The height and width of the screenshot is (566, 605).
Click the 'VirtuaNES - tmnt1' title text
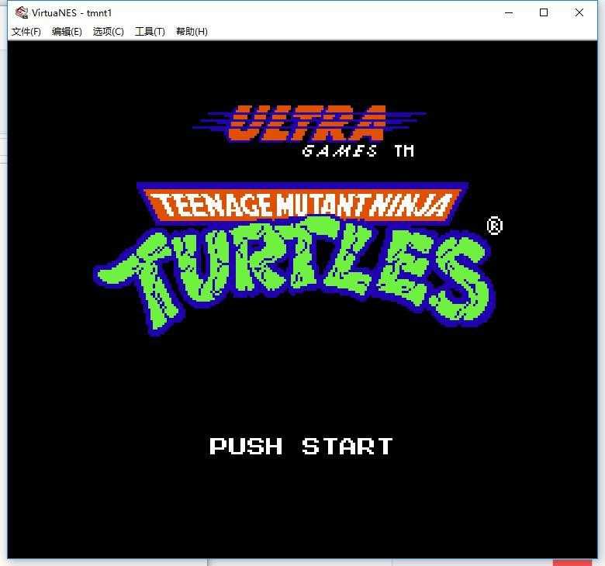coord(72,12)
